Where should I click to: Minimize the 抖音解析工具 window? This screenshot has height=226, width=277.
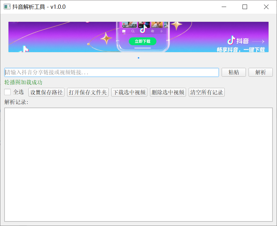click(224, 7)
